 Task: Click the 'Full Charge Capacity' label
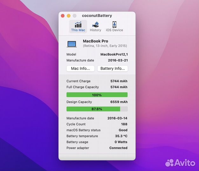pos(83,87)
